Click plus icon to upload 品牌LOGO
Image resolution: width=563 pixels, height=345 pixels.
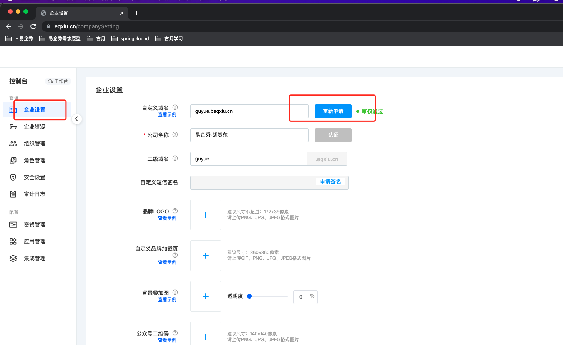(x=206, y=215)
